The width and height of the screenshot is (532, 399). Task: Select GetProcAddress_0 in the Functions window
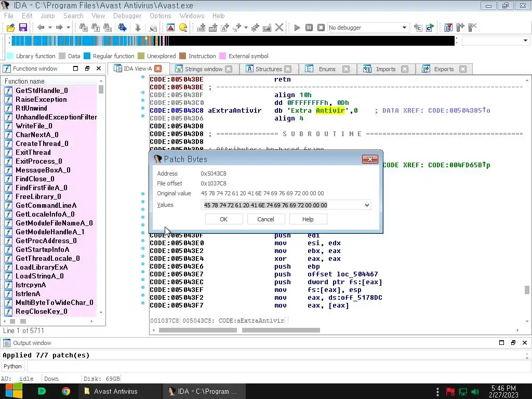coord(46,241)
